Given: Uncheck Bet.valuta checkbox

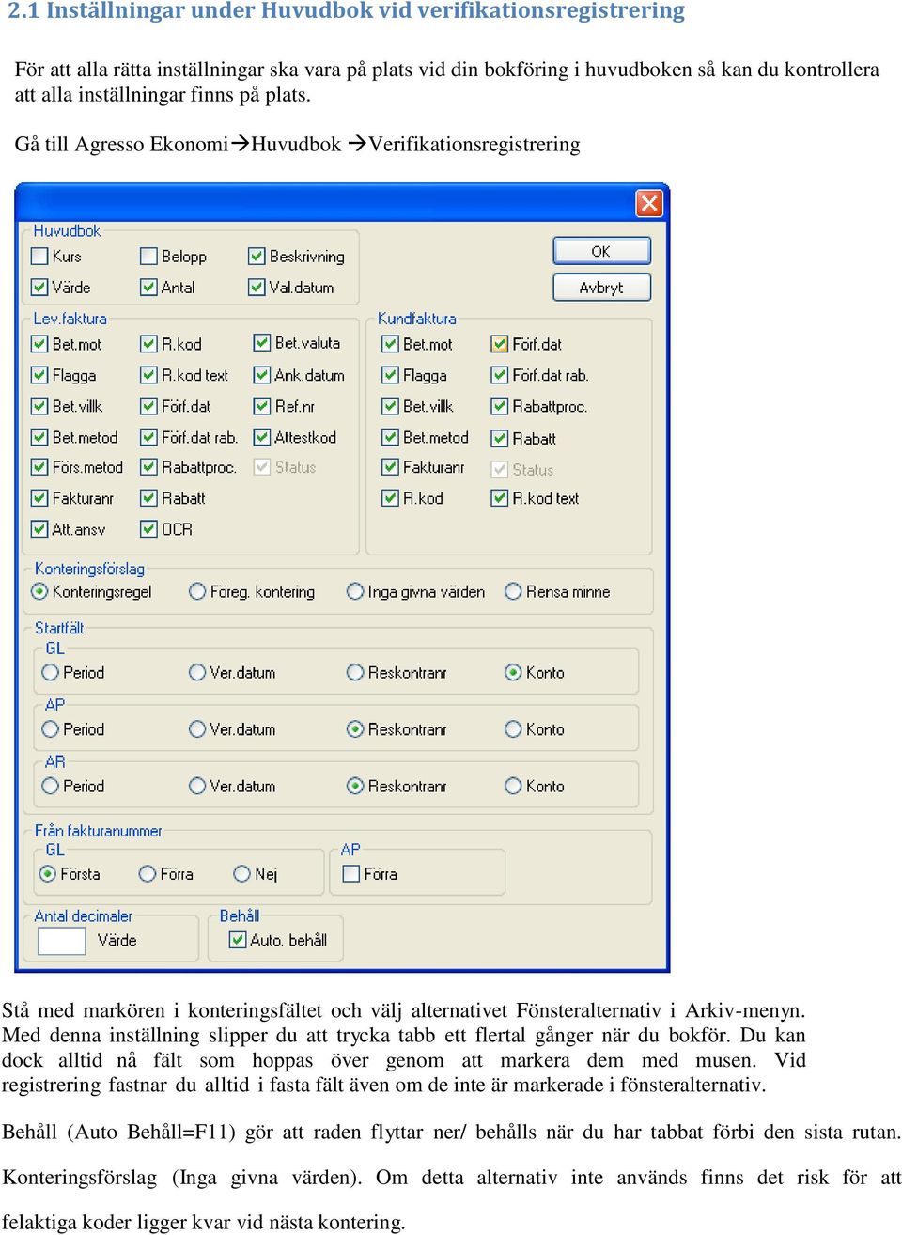Looking at the screenshot, I should [x=262, y=343].
